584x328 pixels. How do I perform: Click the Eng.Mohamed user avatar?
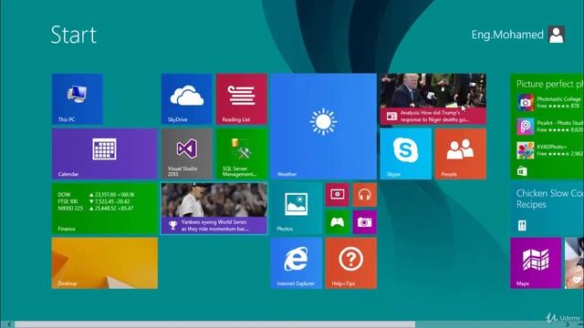click(x=557, y=35)
